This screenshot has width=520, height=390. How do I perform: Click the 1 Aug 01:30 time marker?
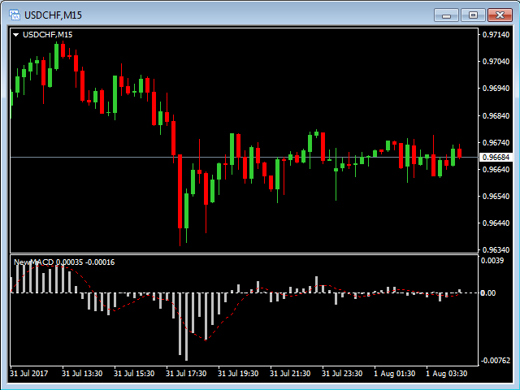click(x=394, y=374)
